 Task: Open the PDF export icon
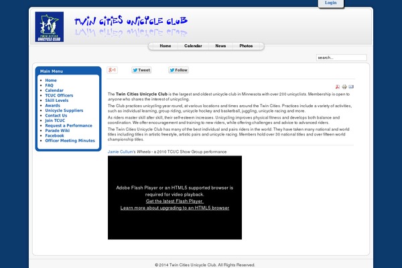(338, 86)
